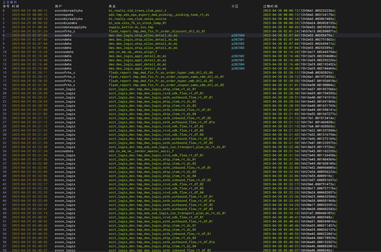The image size is (381, 252).
Task: Select table name bi_realty.old_trans_club_pair_t
Action: coord(137,10)
